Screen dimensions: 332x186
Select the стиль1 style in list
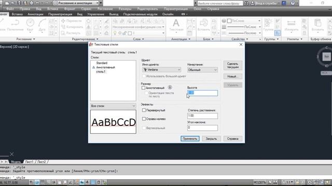coord(101,72)
